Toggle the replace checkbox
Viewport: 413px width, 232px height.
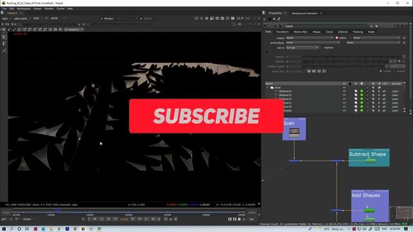[321, 48]
